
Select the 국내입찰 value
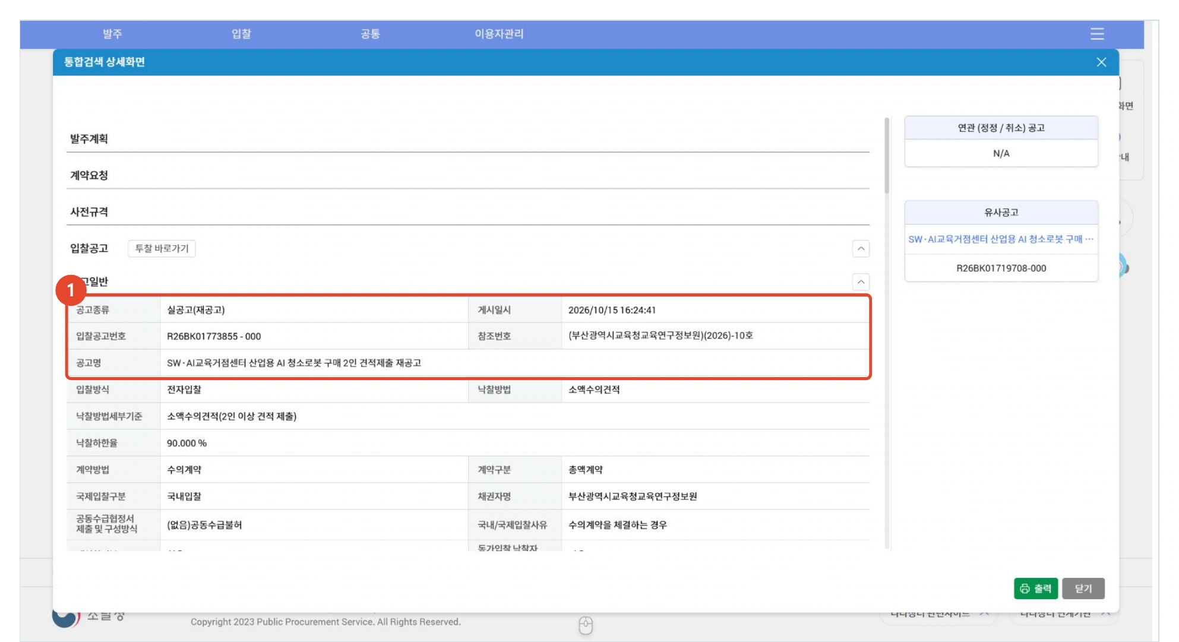(184, 496)
